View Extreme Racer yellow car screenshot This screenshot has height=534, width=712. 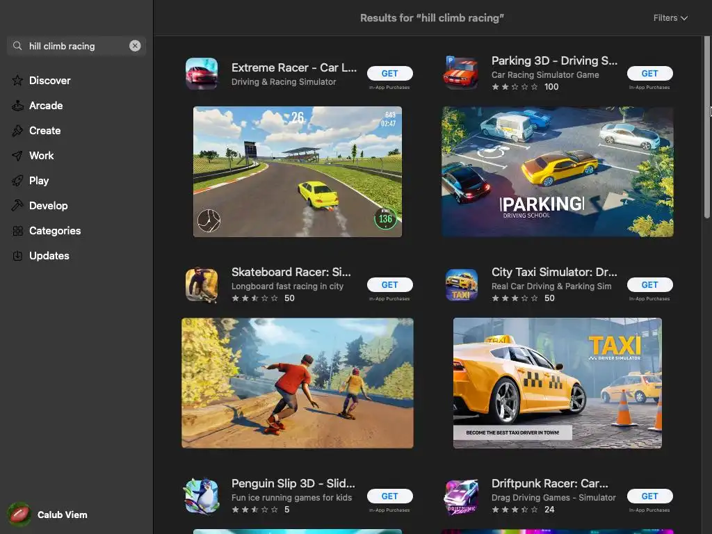pos(298,172)
